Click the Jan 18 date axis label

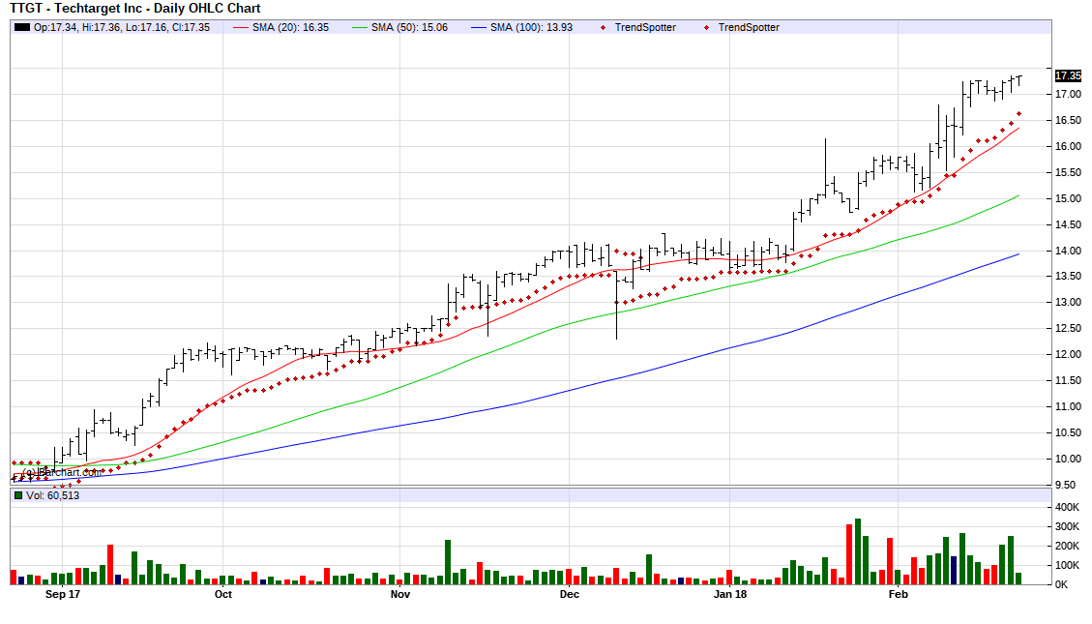[x=730, y=595]
